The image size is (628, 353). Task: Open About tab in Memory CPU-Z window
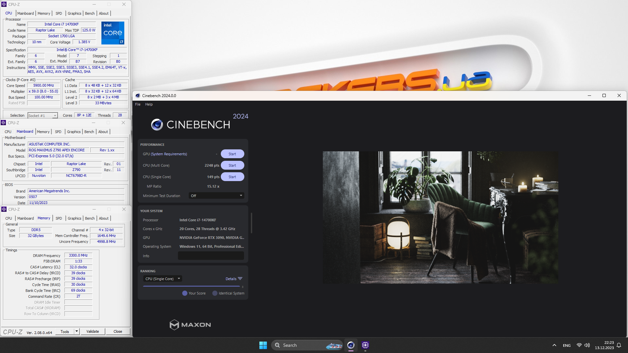click(104, 218)
